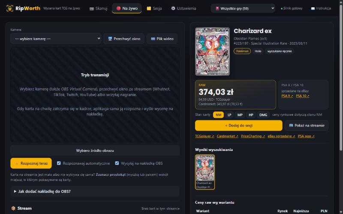This screenshot has height=214, width=343.
Task: Click the Holo tag badge
Action: (258, 51)
